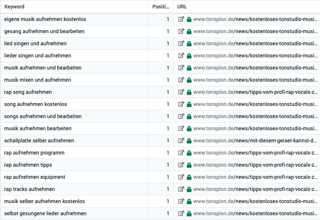Open tonspion URL for 'rap song aufnehmen'

[255, 92]
